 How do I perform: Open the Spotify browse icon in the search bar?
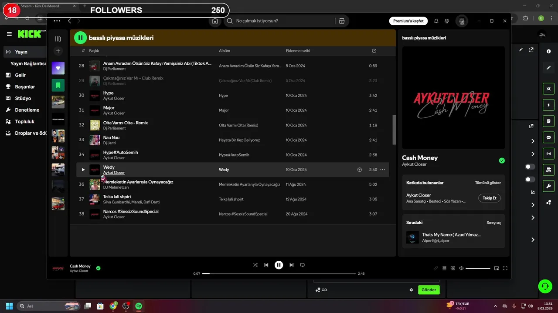click(341, 21)
